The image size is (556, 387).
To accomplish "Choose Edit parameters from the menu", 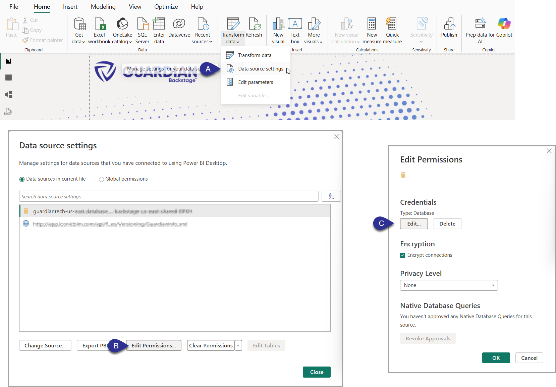I will click(x=255, y=82).
